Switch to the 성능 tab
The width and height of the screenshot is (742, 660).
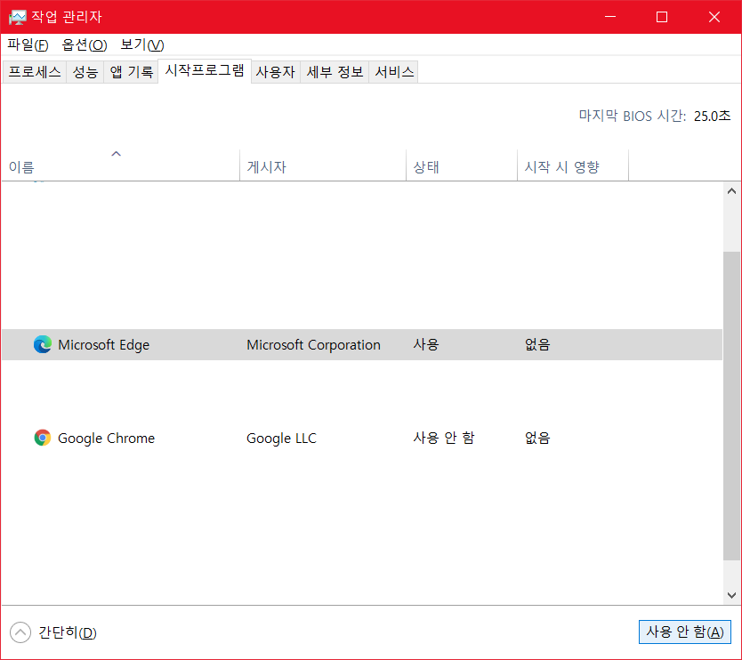(85, 72)
